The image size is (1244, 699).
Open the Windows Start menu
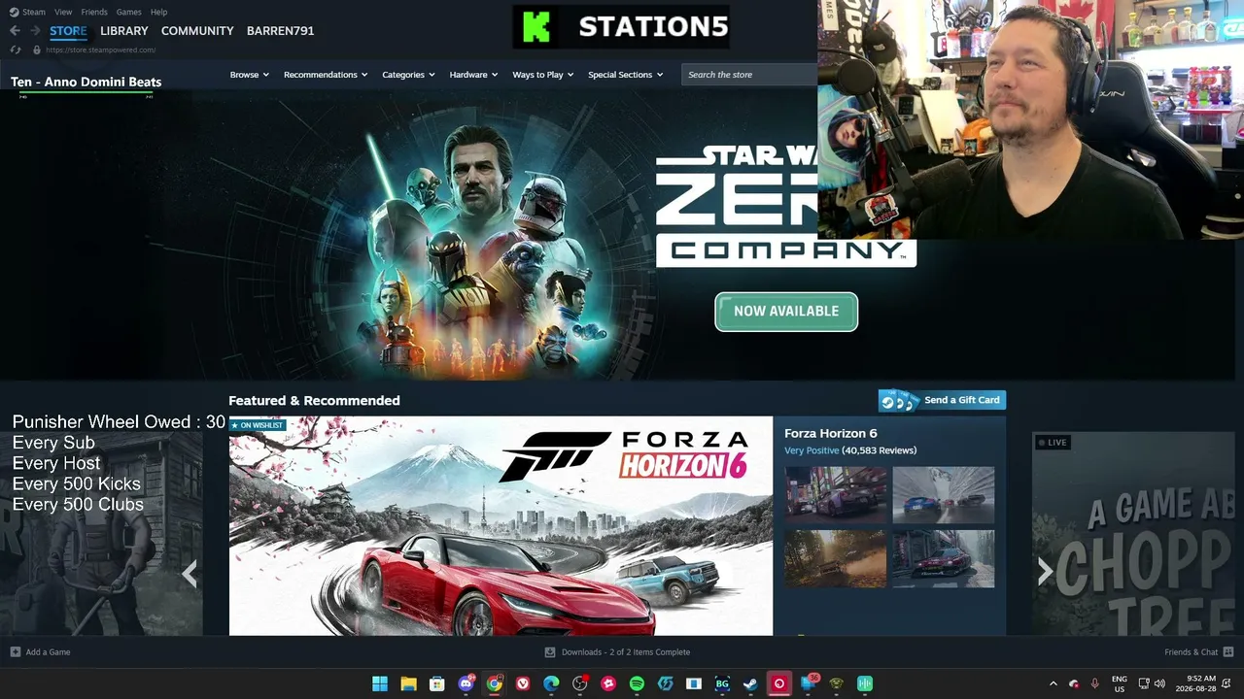(380, 683)
